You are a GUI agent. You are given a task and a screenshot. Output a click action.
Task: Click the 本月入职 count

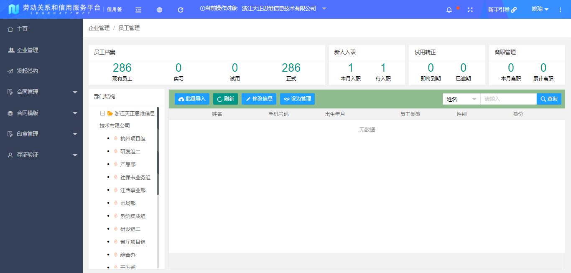click(351, 68)
